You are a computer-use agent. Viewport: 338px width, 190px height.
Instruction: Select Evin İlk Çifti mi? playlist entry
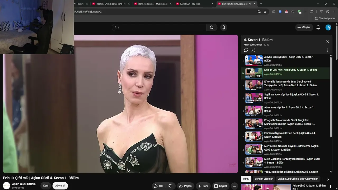tap(286, 73)
